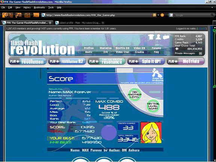
Task: Click 'Name: MAX Forever by Author: DM Ashura' bar
Action: pos(105,150)
